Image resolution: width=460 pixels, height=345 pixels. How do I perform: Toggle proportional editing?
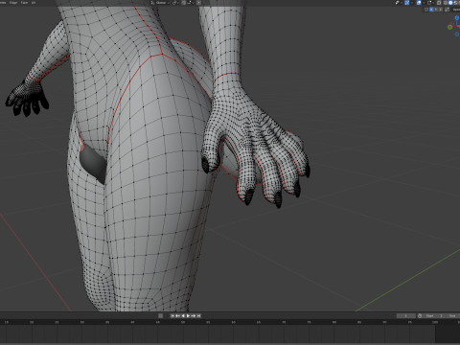(x=198, y=3)
